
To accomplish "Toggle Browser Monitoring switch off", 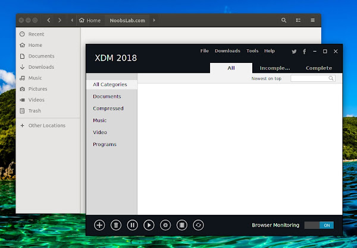I will tap(319, 225).
